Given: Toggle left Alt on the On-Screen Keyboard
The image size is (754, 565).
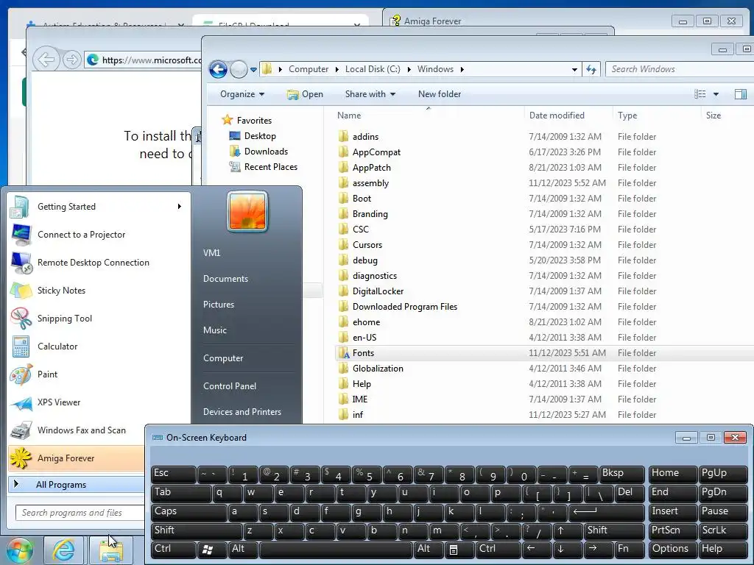Looking at the screenshot, I should 244,550.
